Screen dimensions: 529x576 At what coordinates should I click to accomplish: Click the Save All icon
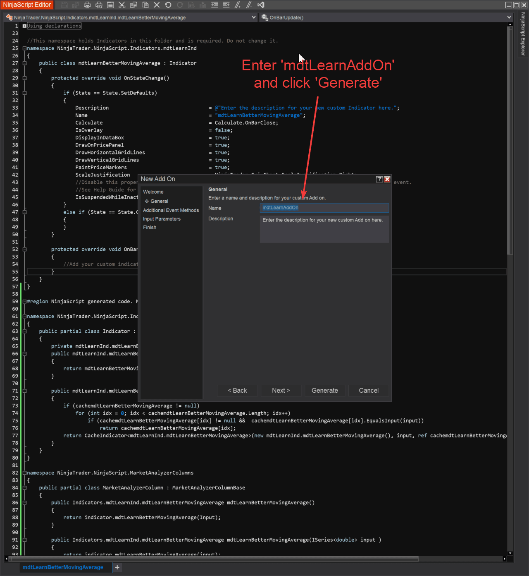[76, 5]
